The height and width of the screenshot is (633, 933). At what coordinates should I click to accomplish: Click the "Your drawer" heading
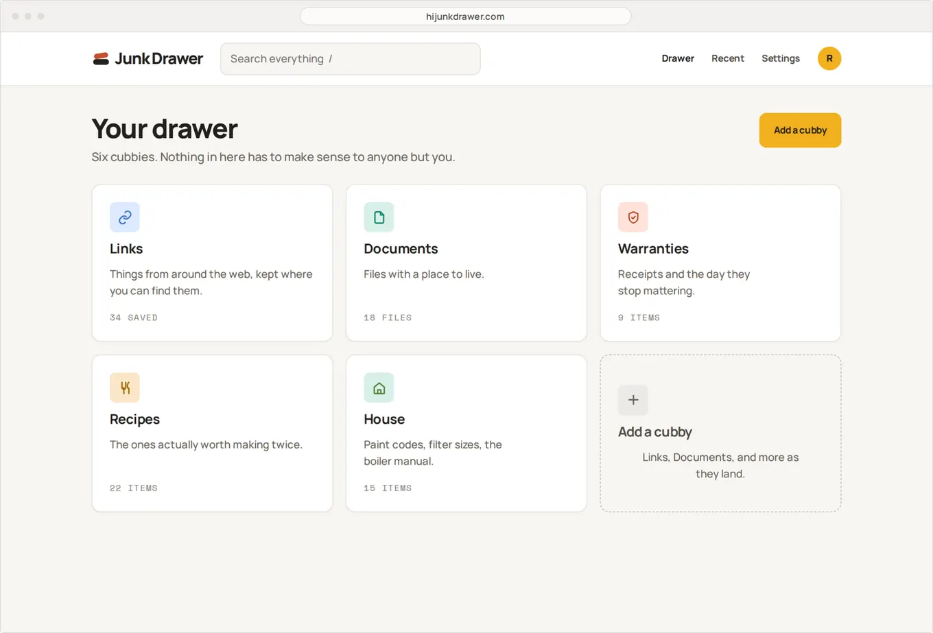coord(165,129)
